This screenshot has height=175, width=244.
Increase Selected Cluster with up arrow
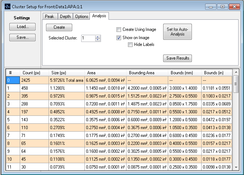pyautogui.click(x=98, y=36)
